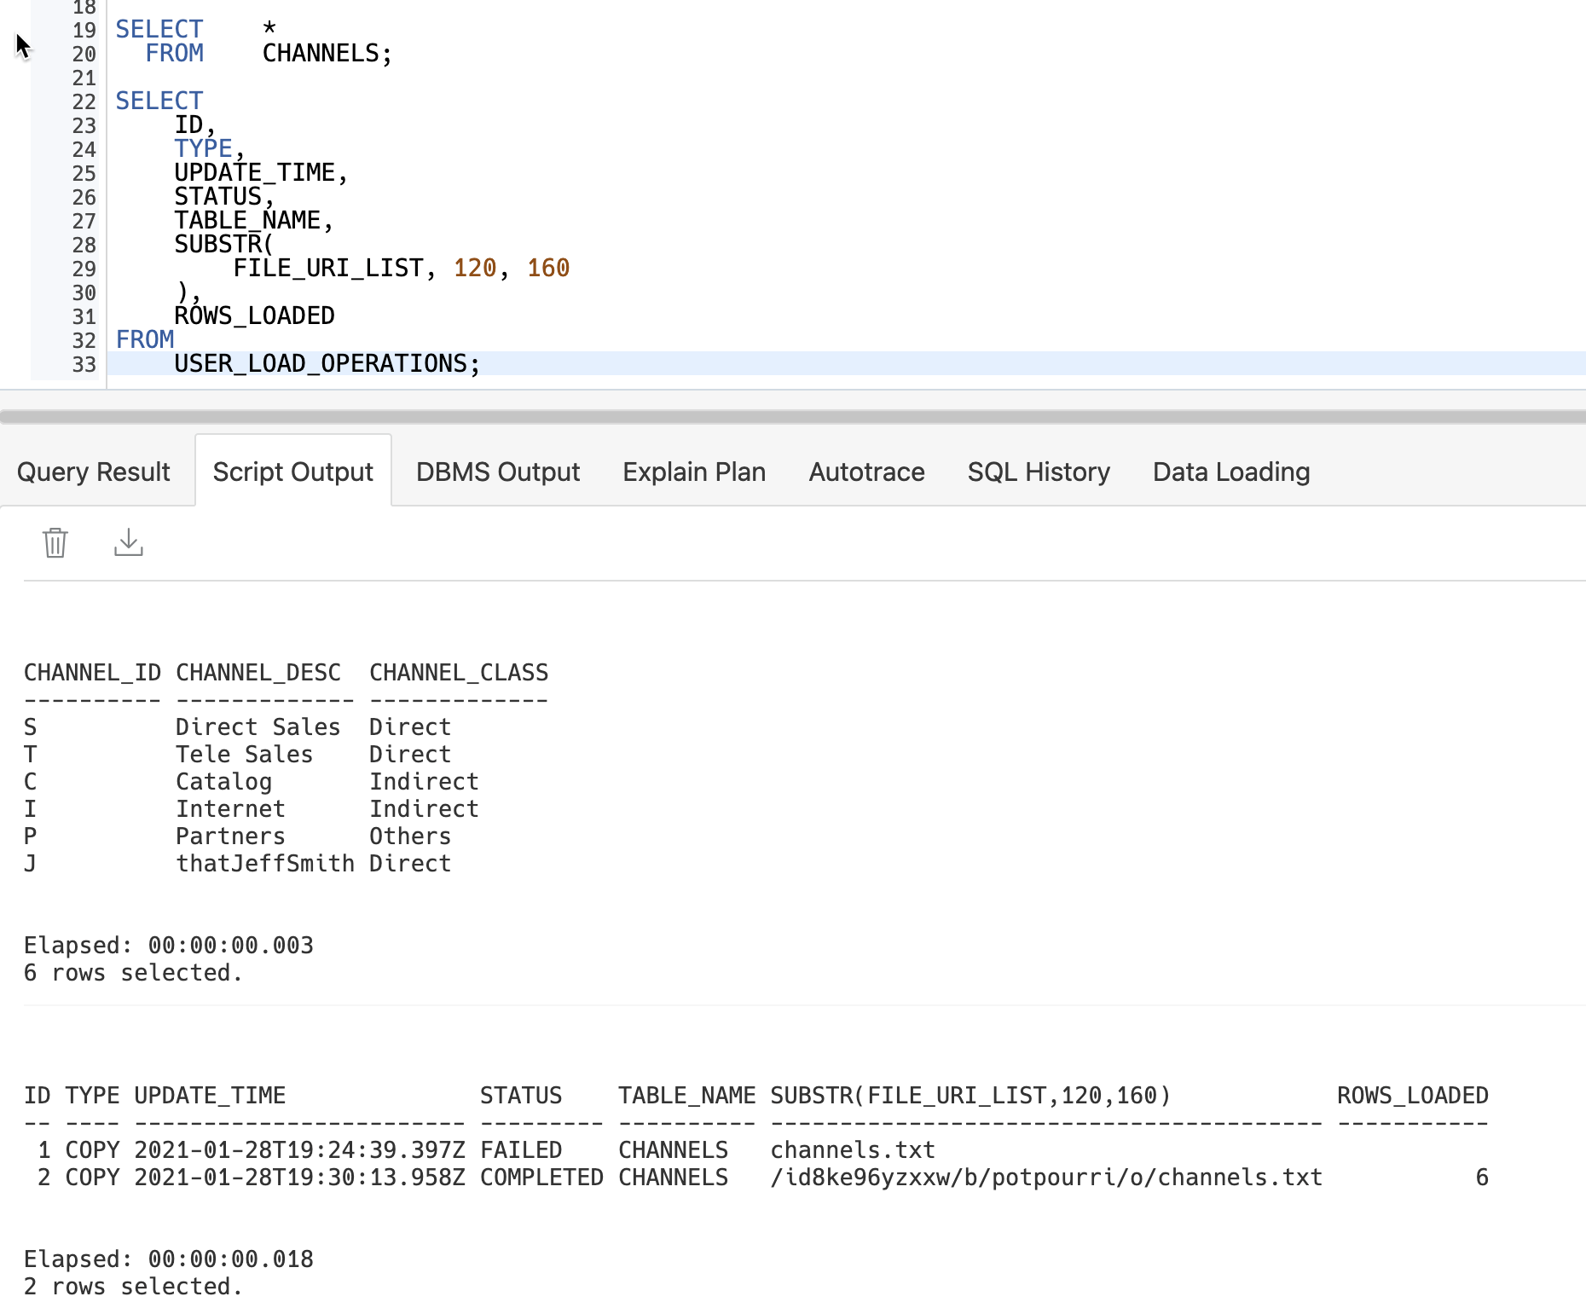Go to the Explain Plan tab

coord(694,472)
